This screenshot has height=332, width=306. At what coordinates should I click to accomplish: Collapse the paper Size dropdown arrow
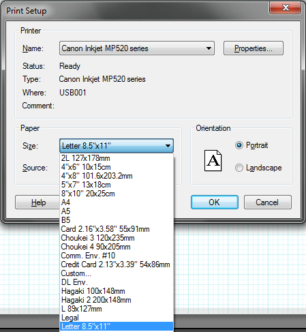[x=168, y=146]
